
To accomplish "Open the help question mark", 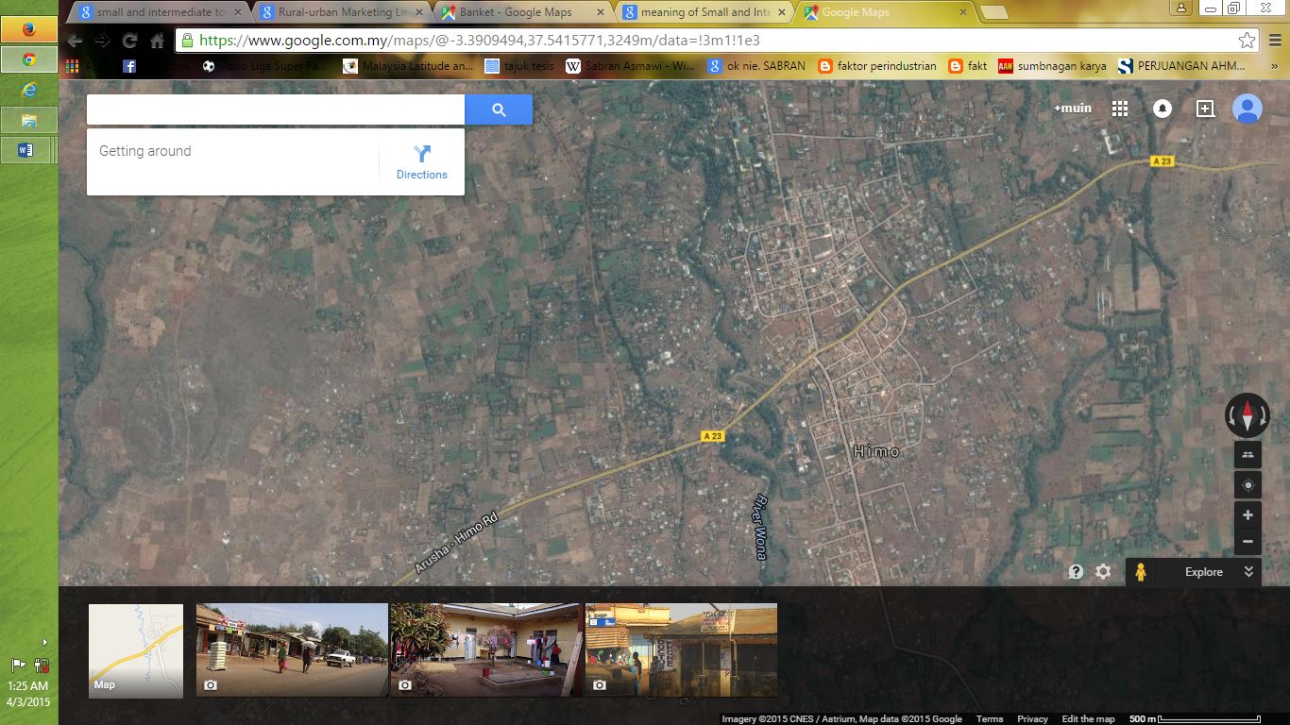I will [x=1076, y=572].
